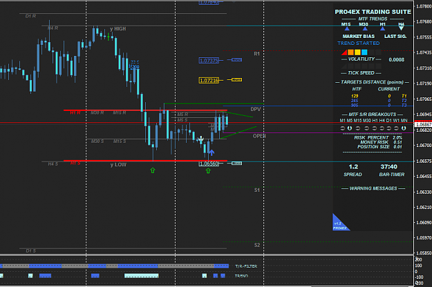Viewport: 432px width, 287px height.
Task: Click the breakout icon under M1
Action: coord(342,128)
